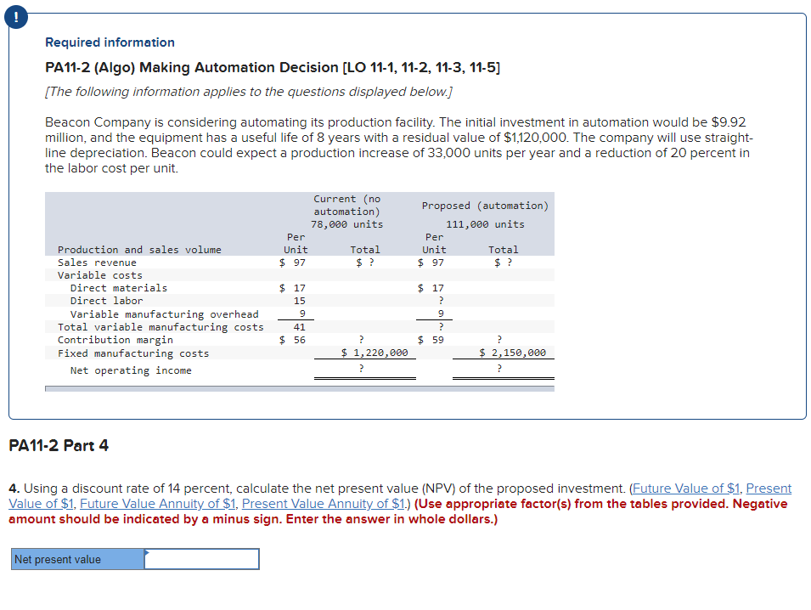
Task: Click the 'Variable manufacturing overhead' row label
Action: click(x=165, y=314)
